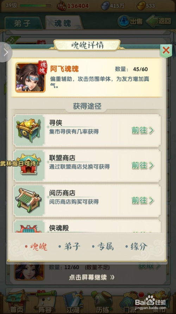Click the 返回 back button
Viewport: 176px width, 314px height.
[159, 21]
